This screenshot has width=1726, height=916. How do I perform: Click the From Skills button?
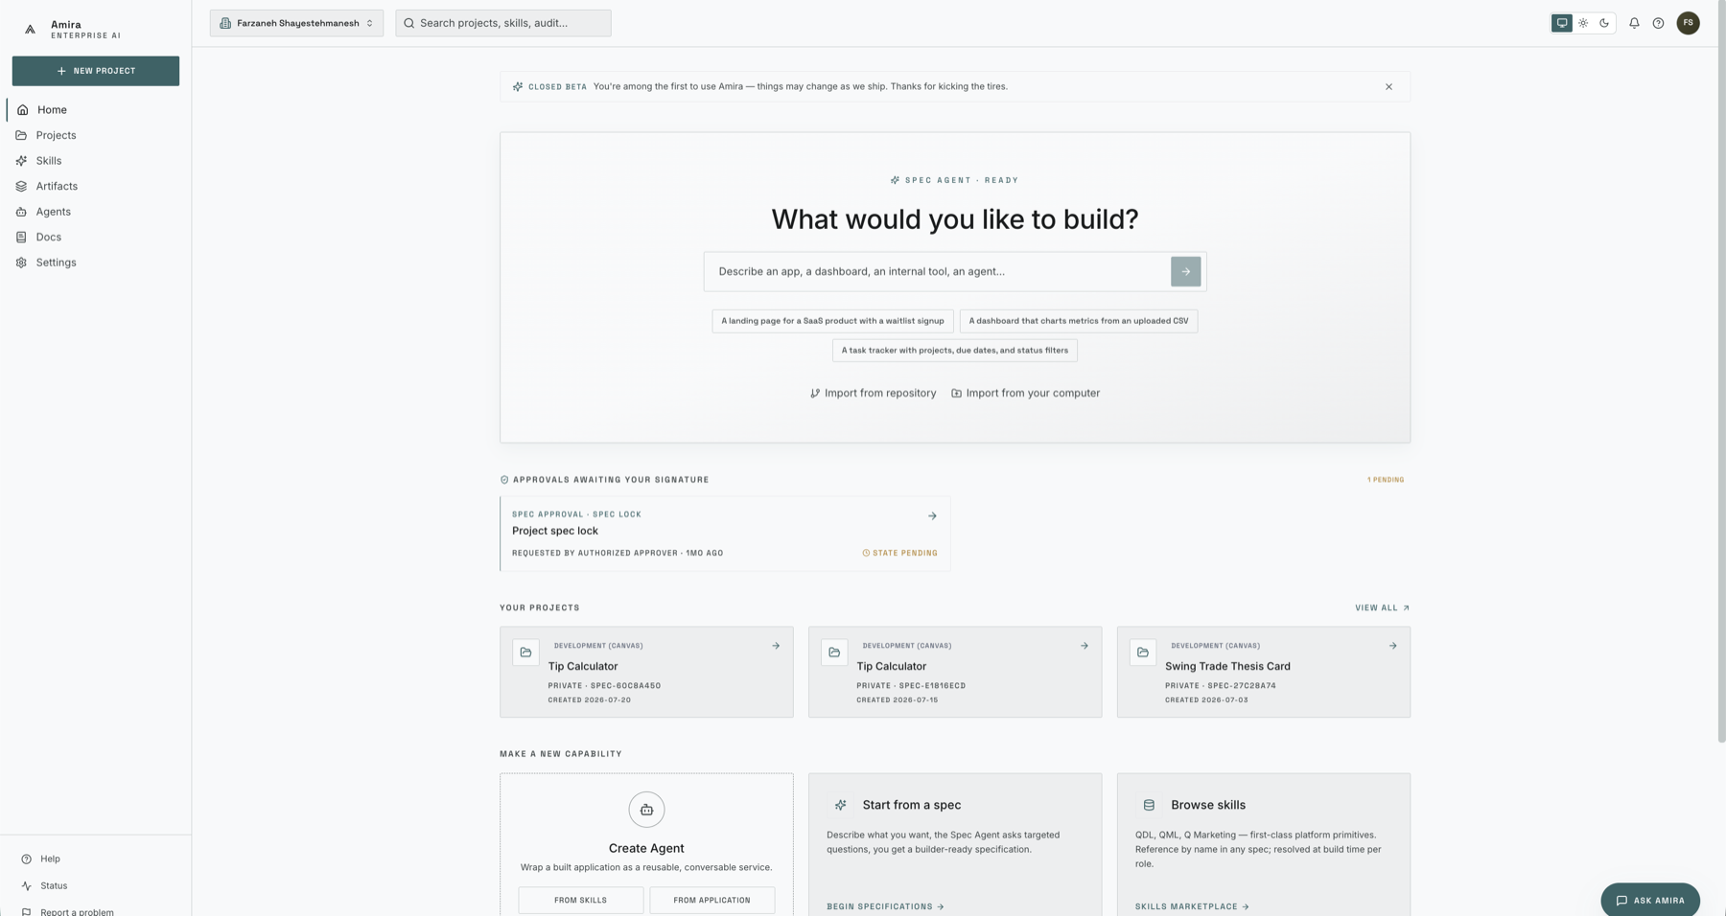click(x=581, y=901)
